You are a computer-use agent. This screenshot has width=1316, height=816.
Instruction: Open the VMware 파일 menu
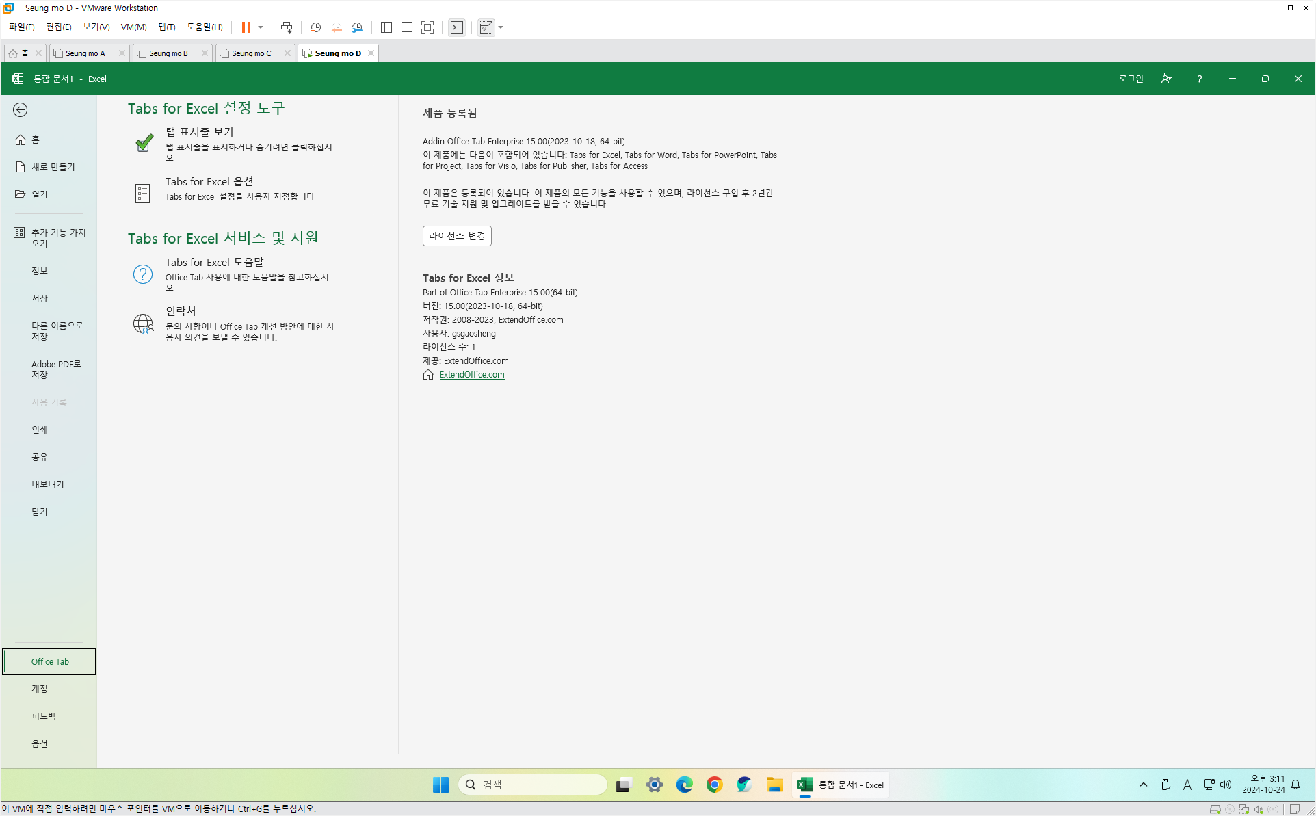point(21,27)
